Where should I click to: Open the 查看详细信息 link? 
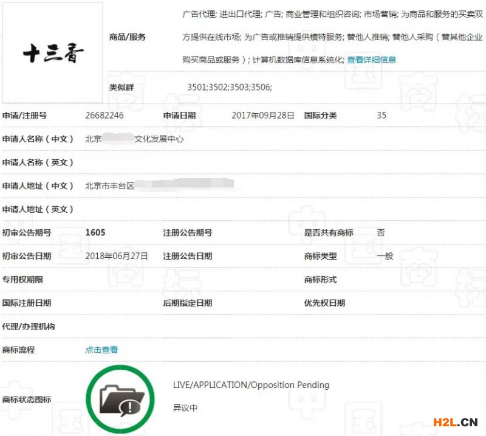[371, 60]
